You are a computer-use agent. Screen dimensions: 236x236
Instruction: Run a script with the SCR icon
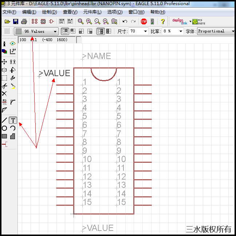(62, 21)
